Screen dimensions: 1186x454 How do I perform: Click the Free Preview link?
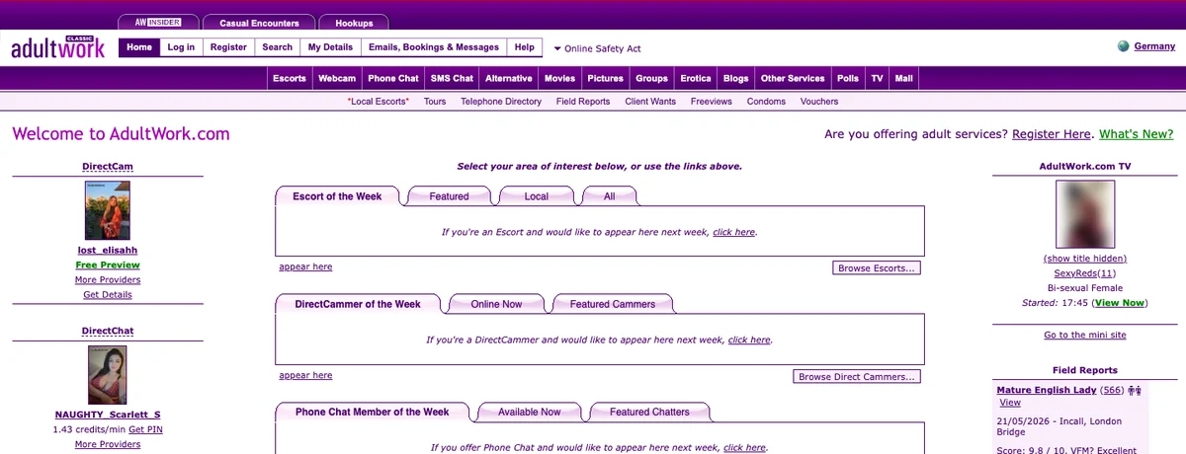108,265
